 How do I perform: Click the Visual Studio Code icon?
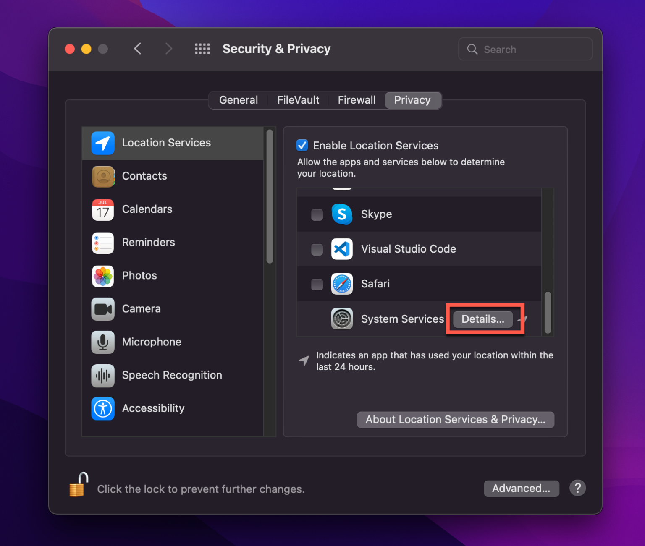coord(342,249)
